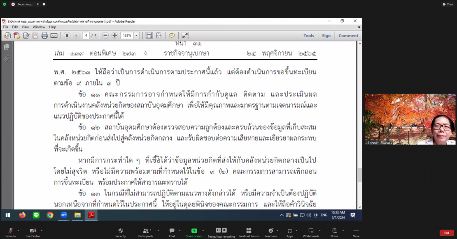Click the Convert to PDF toolbar icon
The image size is (457, 239).
16,35
